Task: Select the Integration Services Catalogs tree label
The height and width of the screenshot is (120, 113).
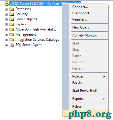Action: [37, 40]
